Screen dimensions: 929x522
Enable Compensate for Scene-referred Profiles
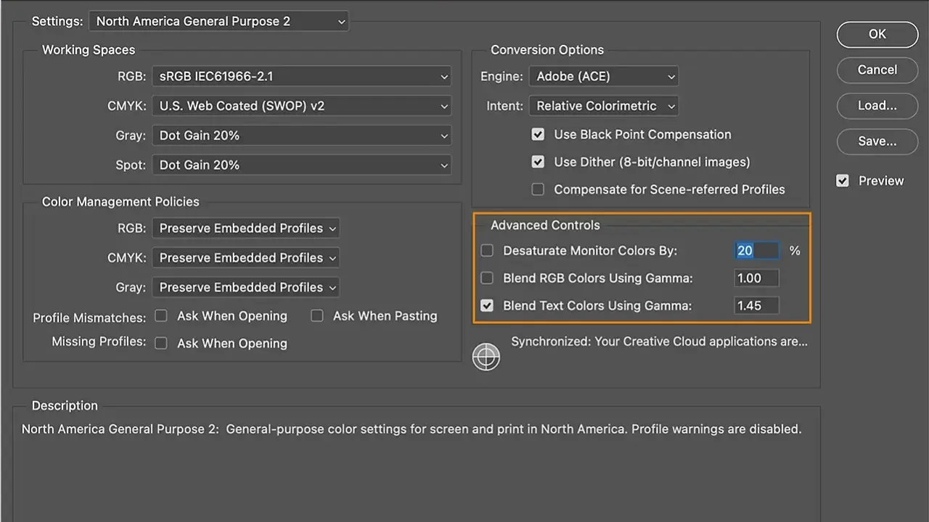tap(538, 189)
